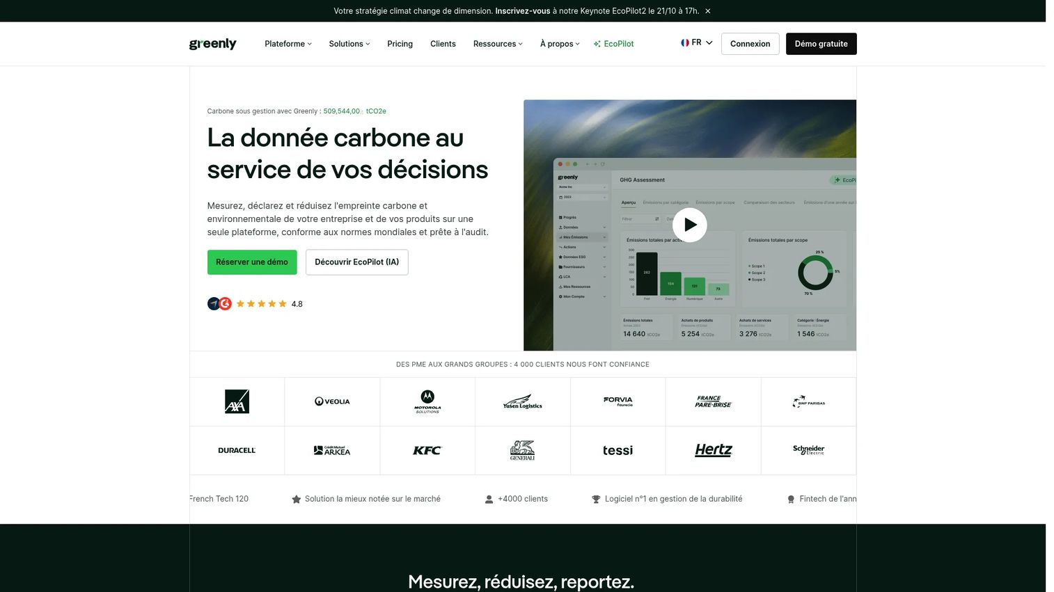This screenshot has height=592, width=1054.
Task: Click 'Logiciel n°1 en gestion de la durabilité'
Action: coord(673,499)
